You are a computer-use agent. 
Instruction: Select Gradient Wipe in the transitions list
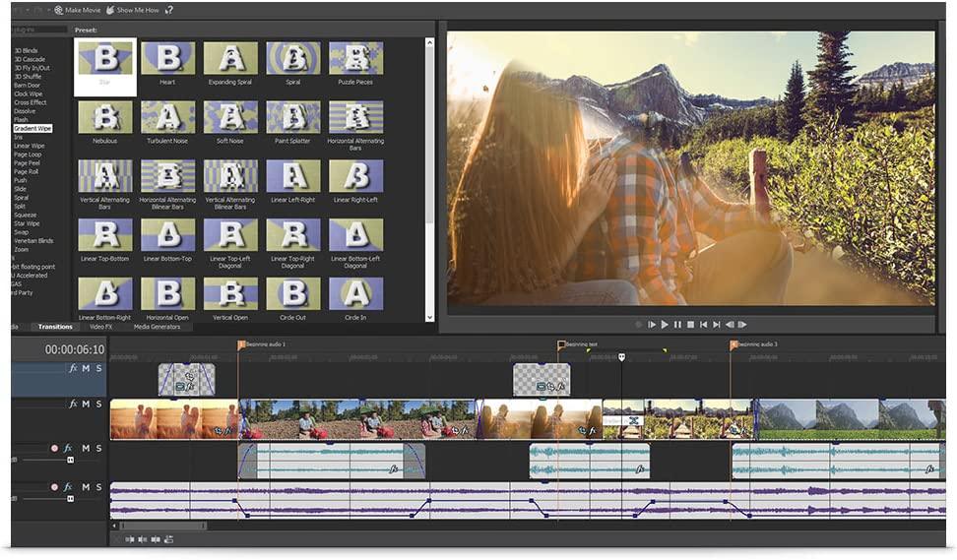click(32, 128)
